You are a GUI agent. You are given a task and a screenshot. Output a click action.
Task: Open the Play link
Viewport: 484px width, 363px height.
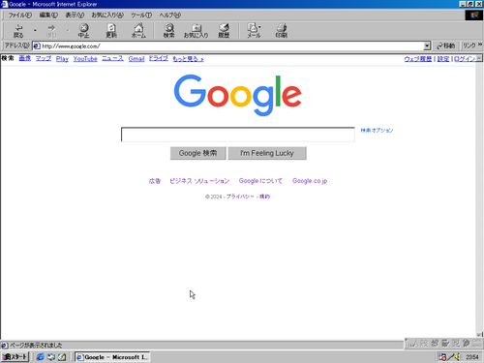[x=62, y=59]
